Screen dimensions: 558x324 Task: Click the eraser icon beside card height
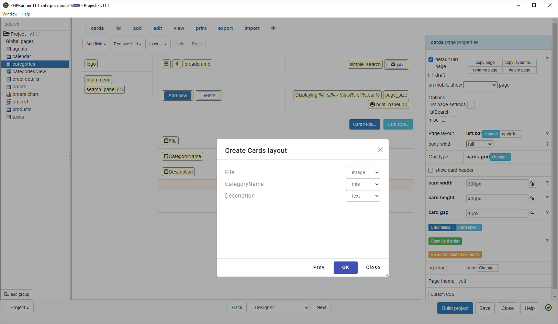tap(532, 199)
